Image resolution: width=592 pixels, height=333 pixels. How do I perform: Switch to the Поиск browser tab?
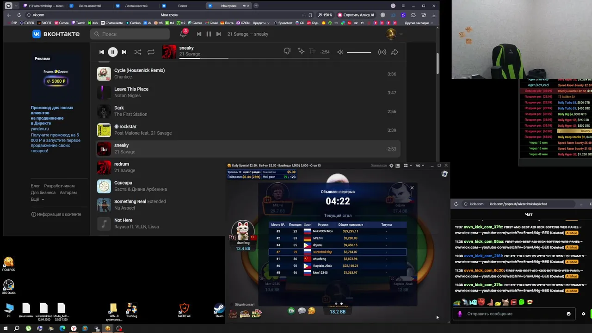[182, 6]
